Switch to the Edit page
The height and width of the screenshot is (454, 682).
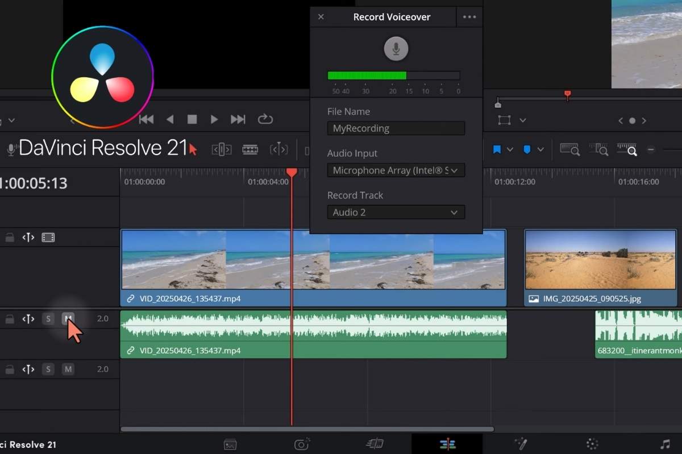point(447,444)
